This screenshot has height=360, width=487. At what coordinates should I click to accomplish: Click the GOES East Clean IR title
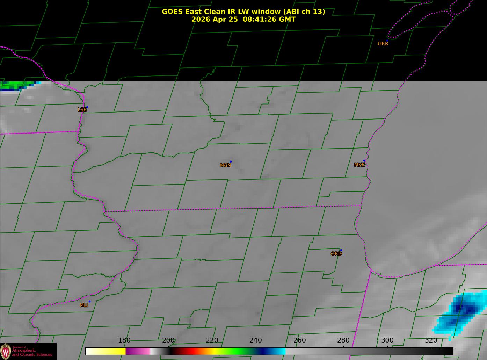(x=243, y=12)
